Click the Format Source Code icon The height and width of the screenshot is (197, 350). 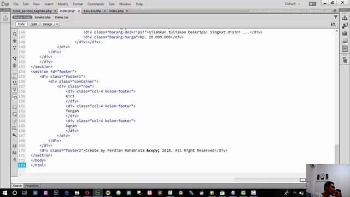tap(15, 159)
